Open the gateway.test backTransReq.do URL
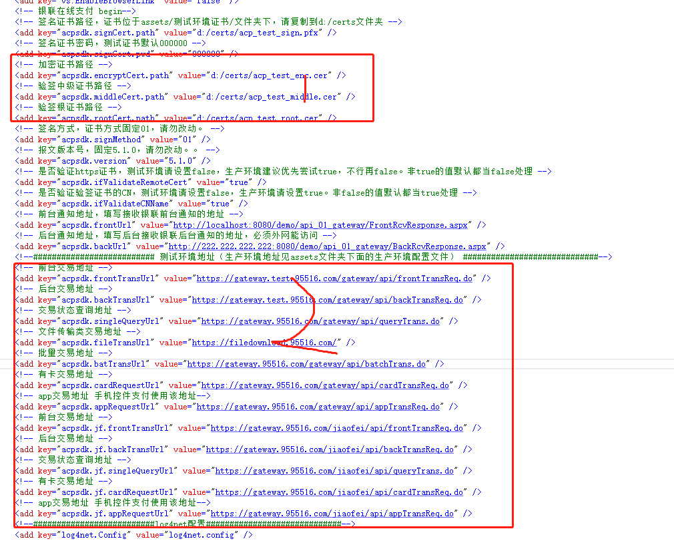This screenshot has width=674, height=541. (x=327, y=300)
